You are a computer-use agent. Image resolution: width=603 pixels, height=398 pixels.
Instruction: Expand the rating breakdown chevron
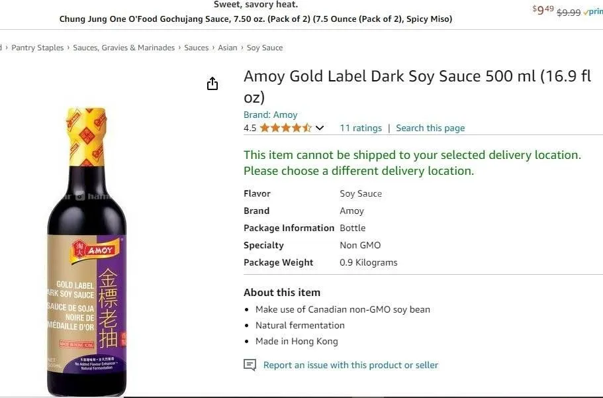tap(320, 128)
